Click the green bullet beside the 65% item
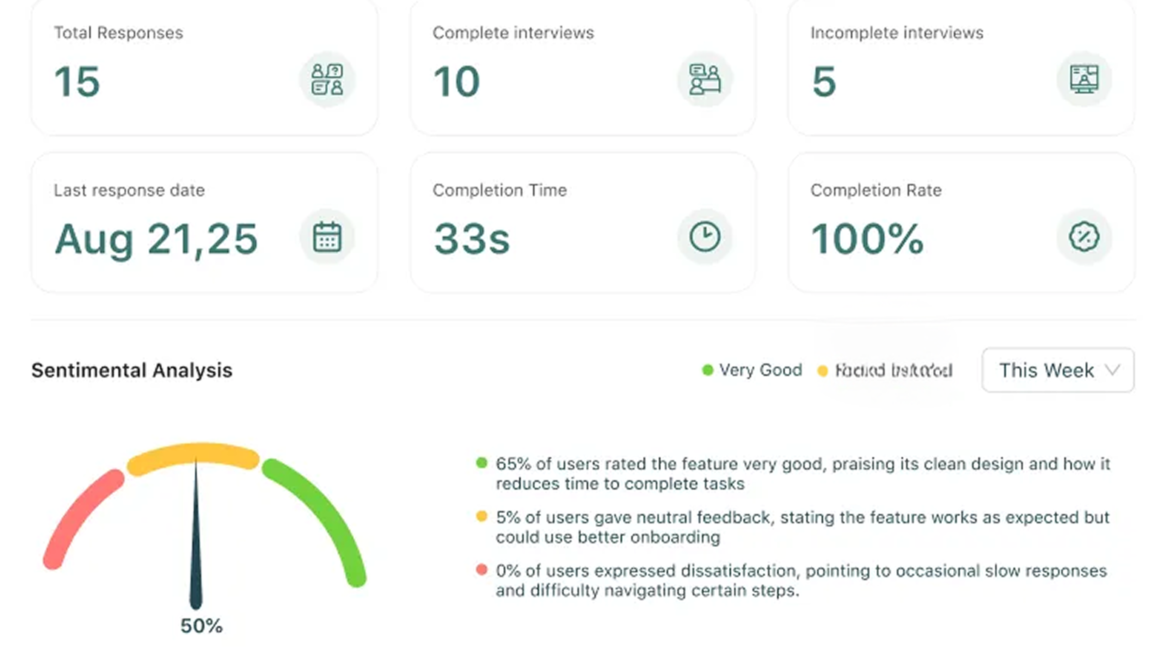The height and width of the screenshot is (667, 1167). 482,464
